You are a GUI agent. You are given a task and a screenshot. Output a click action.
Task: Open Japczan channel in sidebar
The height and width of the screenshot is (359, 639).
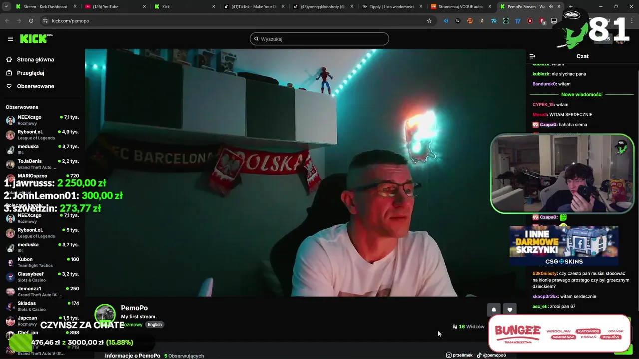[x=42, y=320]
